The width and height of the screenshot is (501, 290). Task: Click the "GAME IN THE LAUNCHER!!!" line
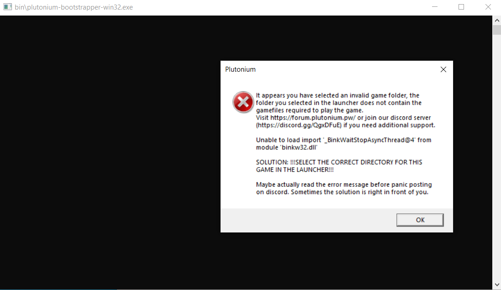[x=295, y=169]
